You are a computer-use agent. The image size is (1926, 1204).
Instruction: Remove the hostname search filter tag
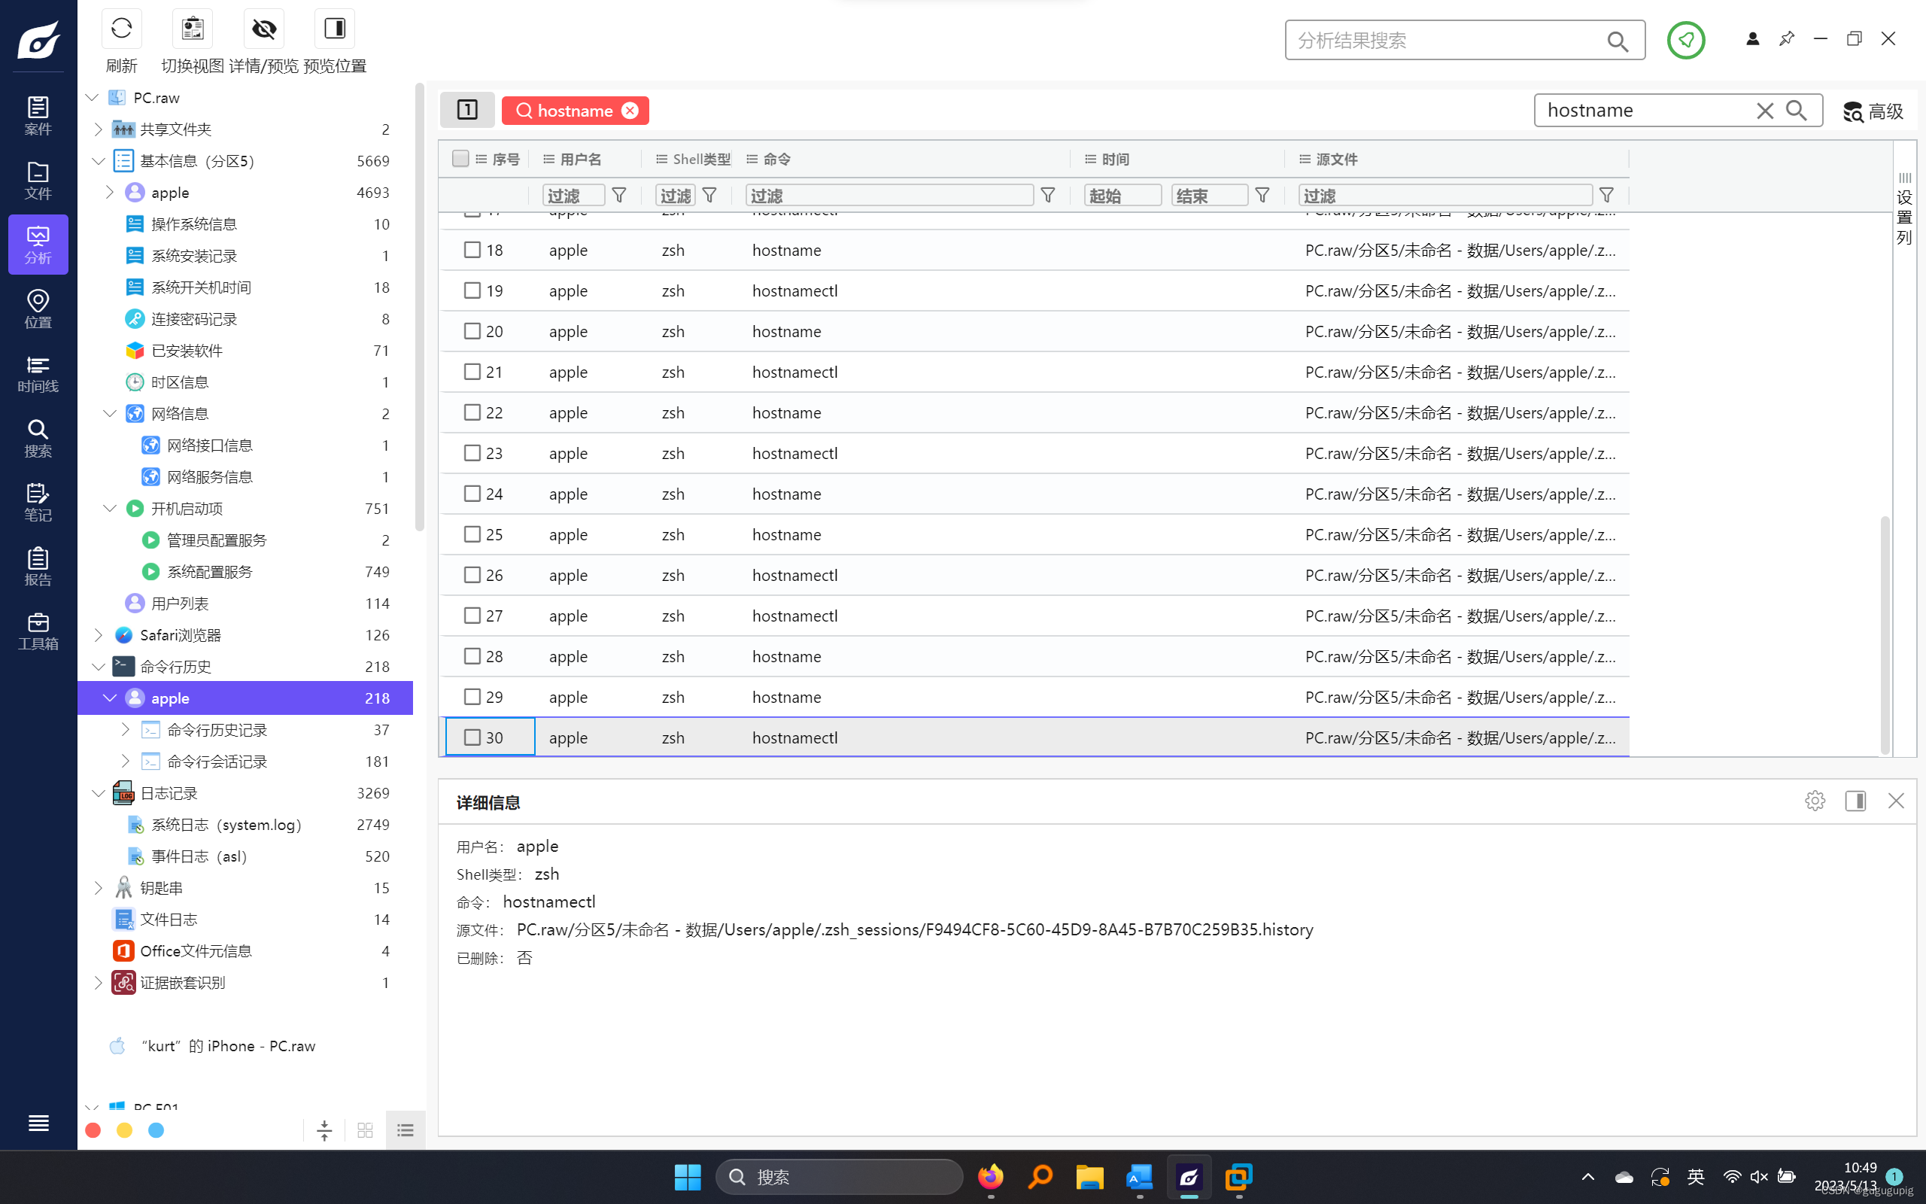pos(630,111)
